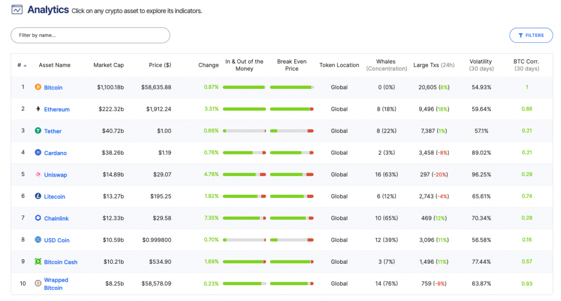Viewport: 561px width, 301px height.
Task: Click the Chainlink hexagon icon
Action: [38, 218]
